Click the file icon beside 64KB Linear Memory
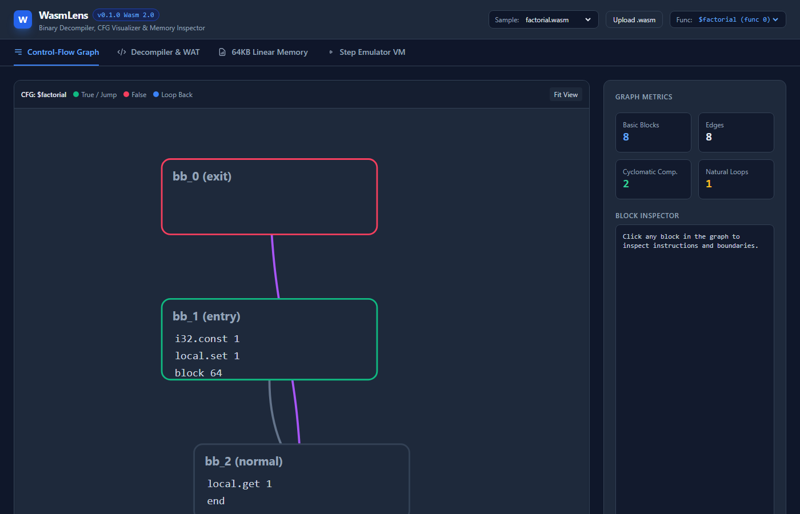This screenshot has height=514, width=800. tap(222, 52)
